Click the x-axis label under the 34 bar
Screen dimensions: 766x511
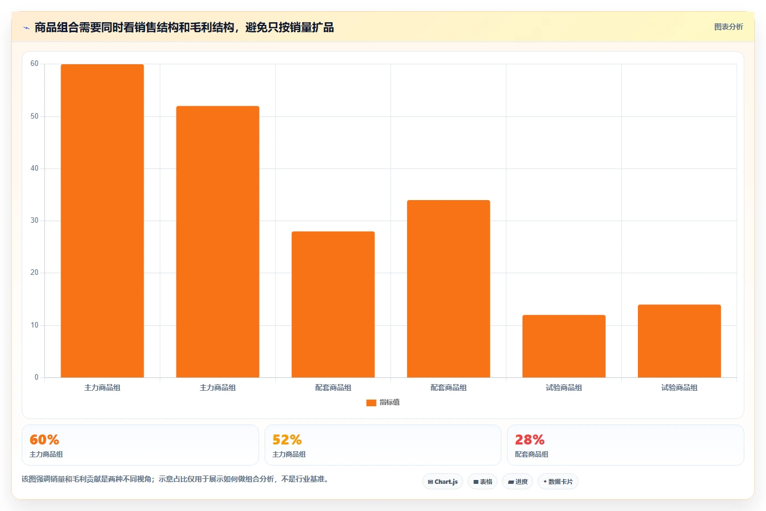(x=448, y=387)
